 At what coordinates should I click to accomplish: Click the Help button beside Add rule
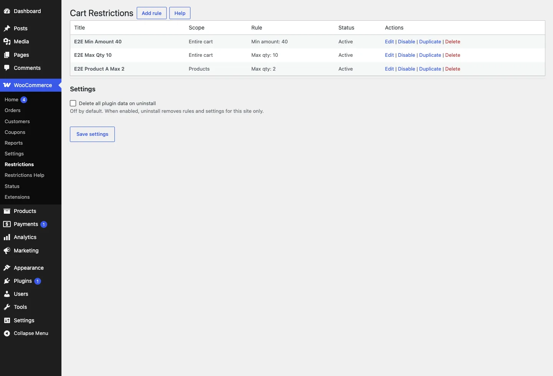pos(180,13)
